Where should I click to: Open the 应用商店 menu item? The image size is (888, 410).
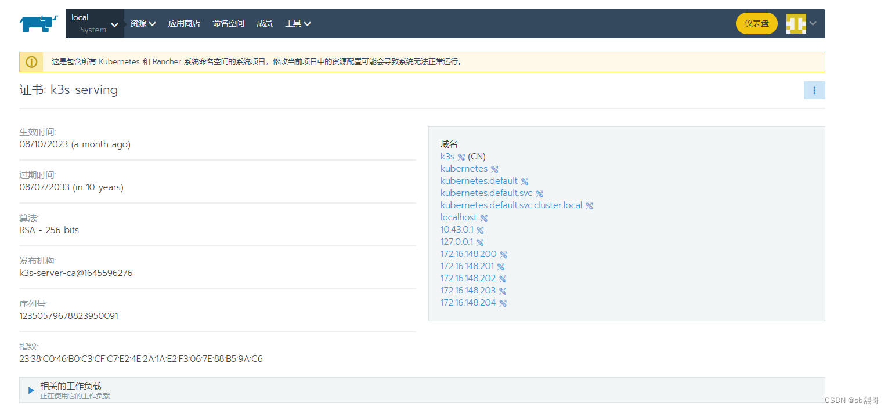184,23
